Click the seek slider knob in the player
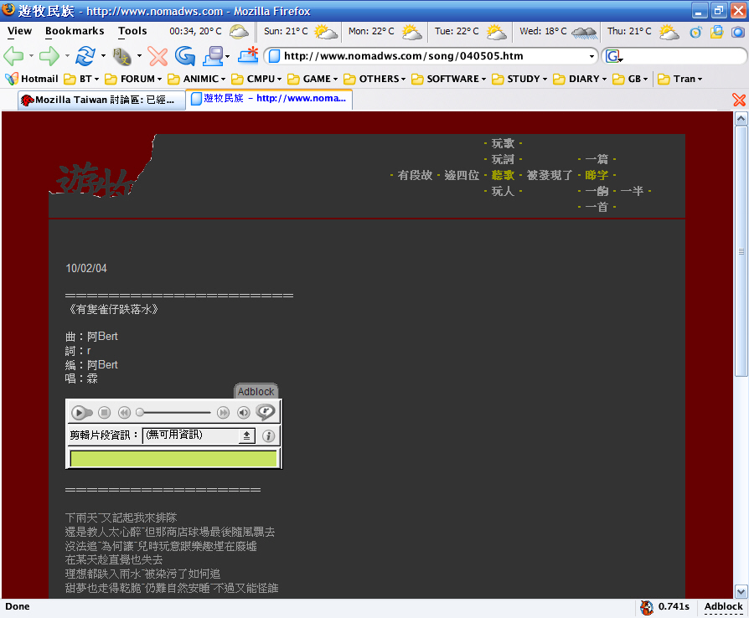Screen dimensions: 749x618 tap(140, 412)
